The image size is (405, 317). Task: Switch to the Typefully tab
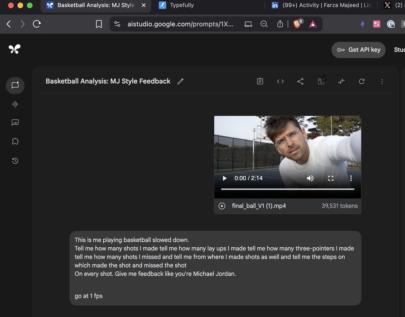(x=181, y=5)
